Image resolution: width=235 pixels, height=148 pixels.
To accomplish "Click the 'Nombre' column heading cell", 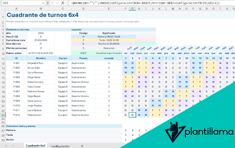I will [x=41, y=58].
